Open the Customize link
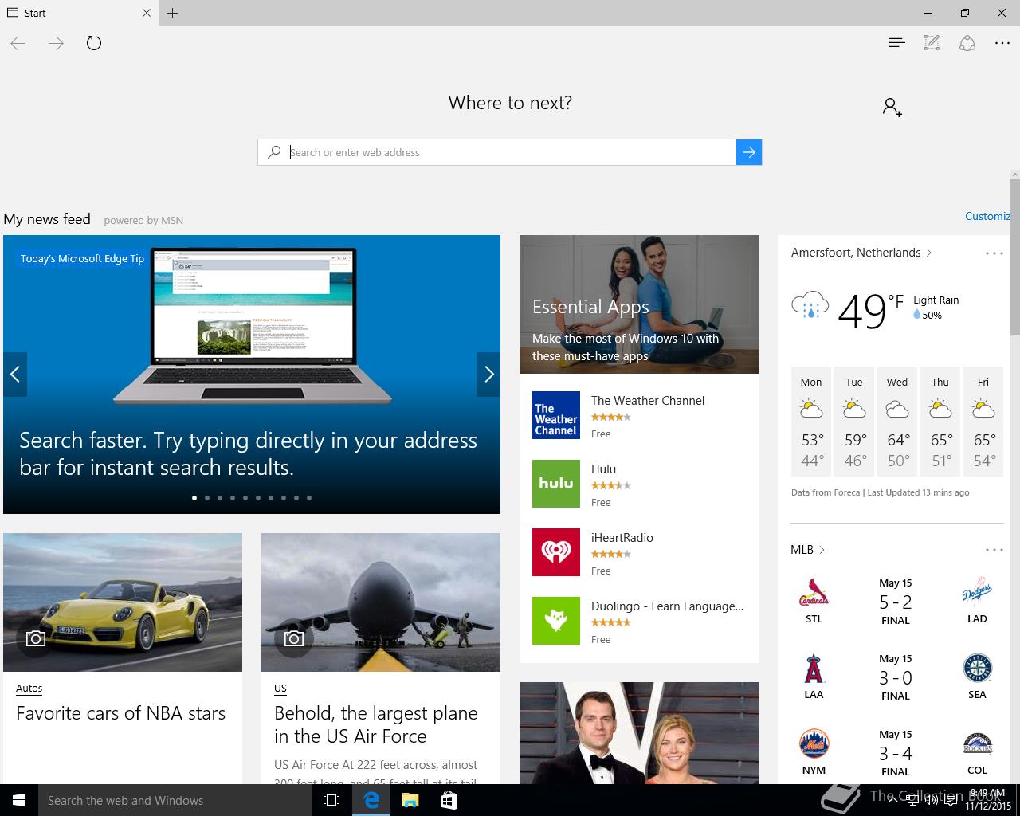The height and width of the screenshot is (816, 1020). (987, 216)
